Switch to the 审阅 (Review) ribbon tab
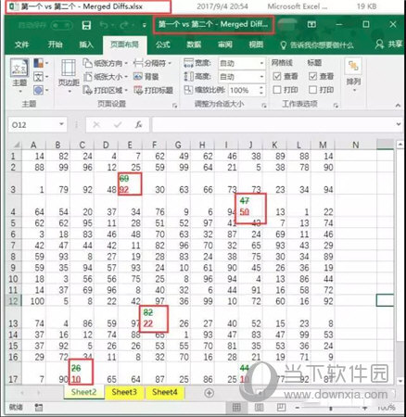 (225, 45)
